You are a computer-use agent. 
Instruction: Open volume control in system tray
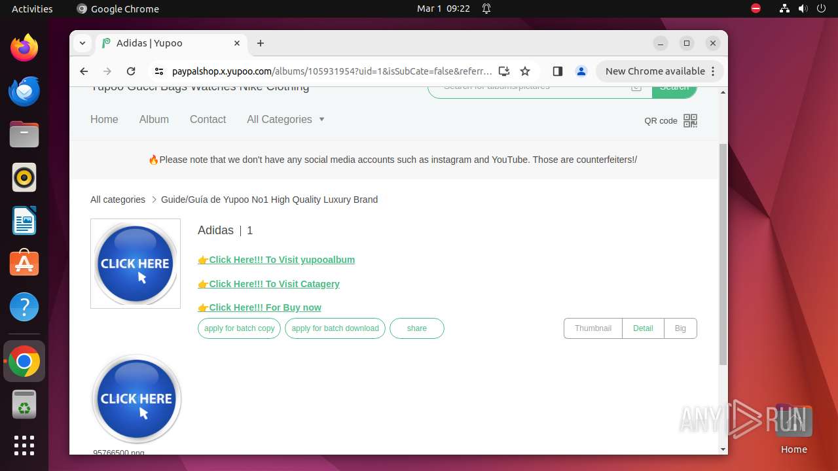(803, 9)
